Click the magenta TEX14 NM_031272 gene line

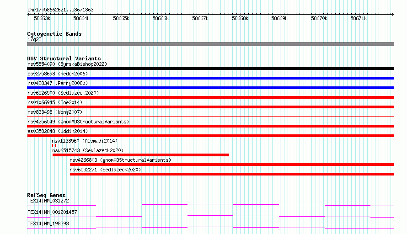(210, 205)
